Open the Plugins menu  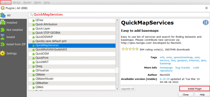(5, 2)
